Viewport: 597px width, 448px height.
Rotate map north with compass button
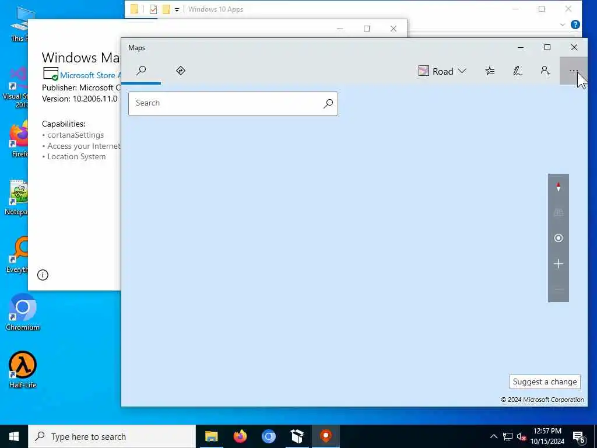(x=558, y=187)
